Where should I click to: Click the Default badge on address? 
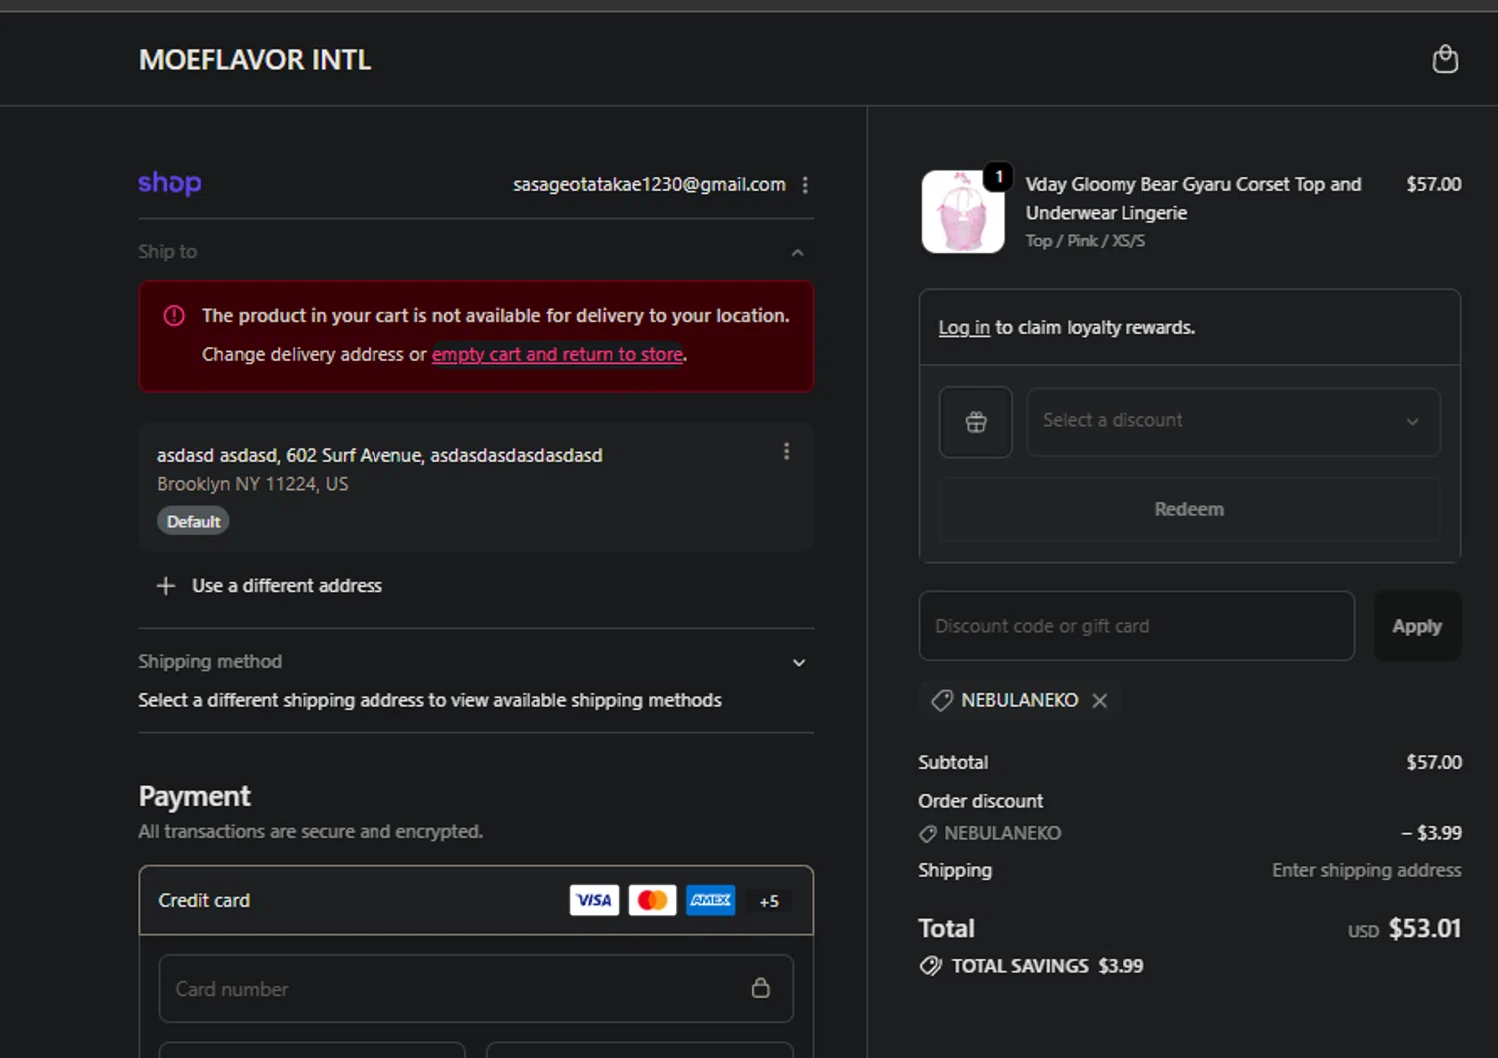coord(193,522)
